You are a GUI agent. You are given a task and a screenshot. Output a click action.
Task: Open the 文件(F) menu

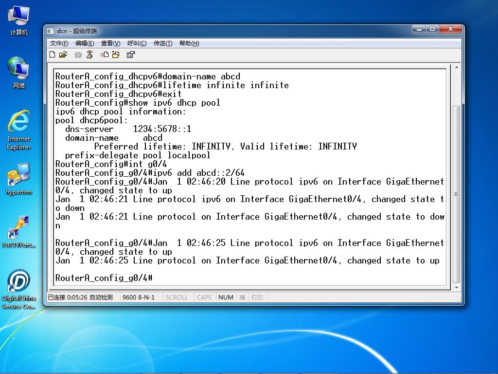pyautogui.click(x=59, y=43)
